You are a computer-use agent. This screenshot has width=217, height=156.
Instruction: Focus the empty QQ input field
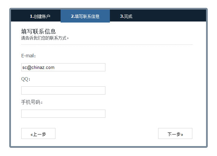click(x=63, y=90)
